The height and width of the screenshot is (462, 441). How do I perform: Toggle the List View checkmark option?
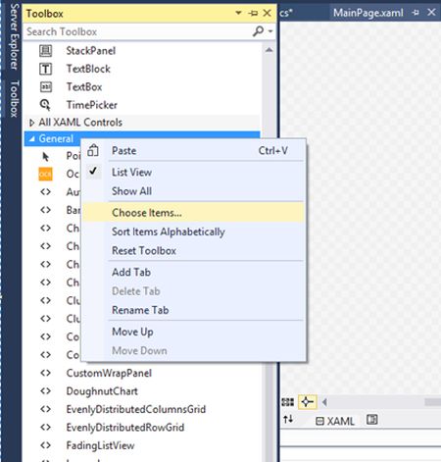click(93, 171)
